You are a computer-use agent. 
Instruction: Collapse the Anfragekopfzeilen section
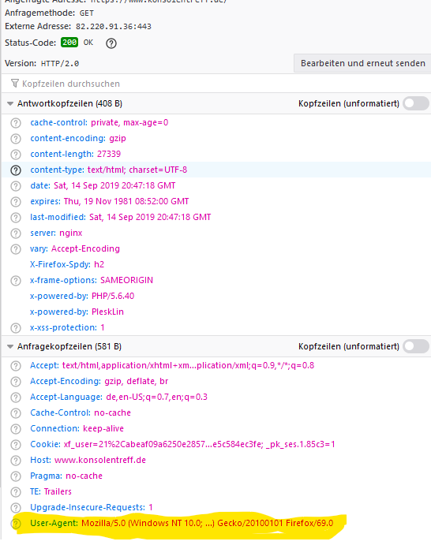(10, 346)
